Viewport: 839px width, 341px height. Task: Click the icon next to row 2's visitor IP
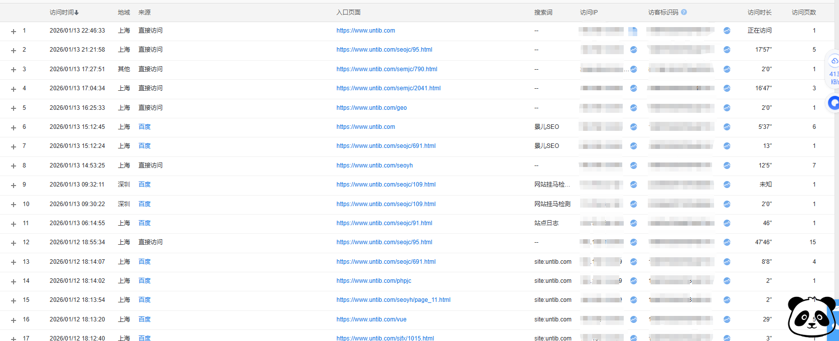click(634, 50)
